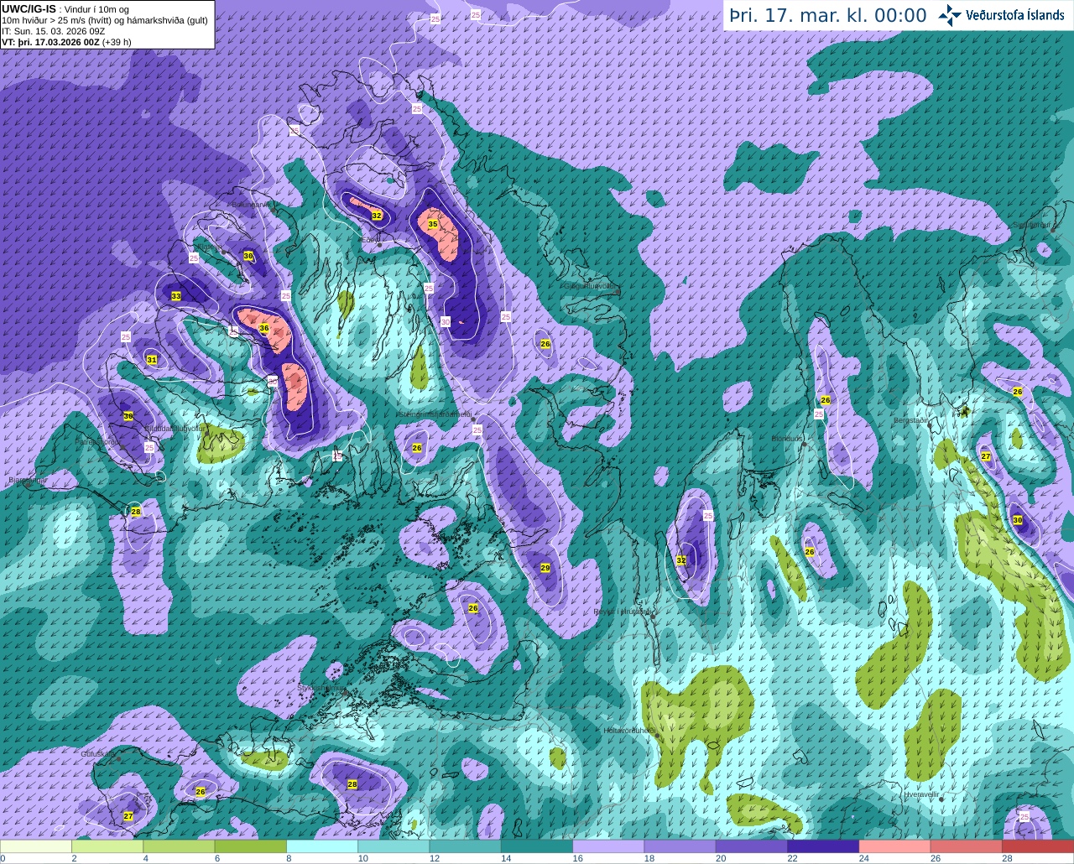Click the 'VT: þri. 17.03.2026 00Z' line
Image resolution: width=1074 pixels, height=864 pixels.
pyautogui.click(x=66, y=42)
